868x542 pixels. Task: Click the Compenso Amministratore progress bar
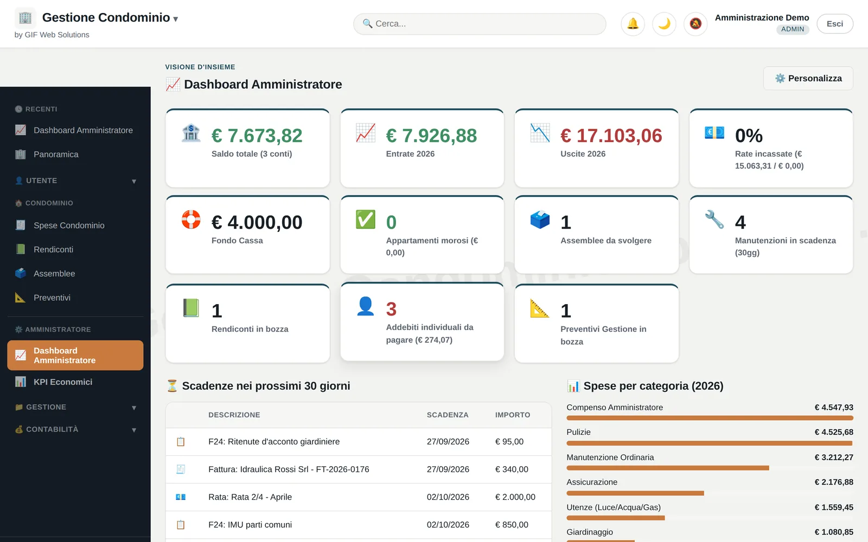(x=710, y=418)
